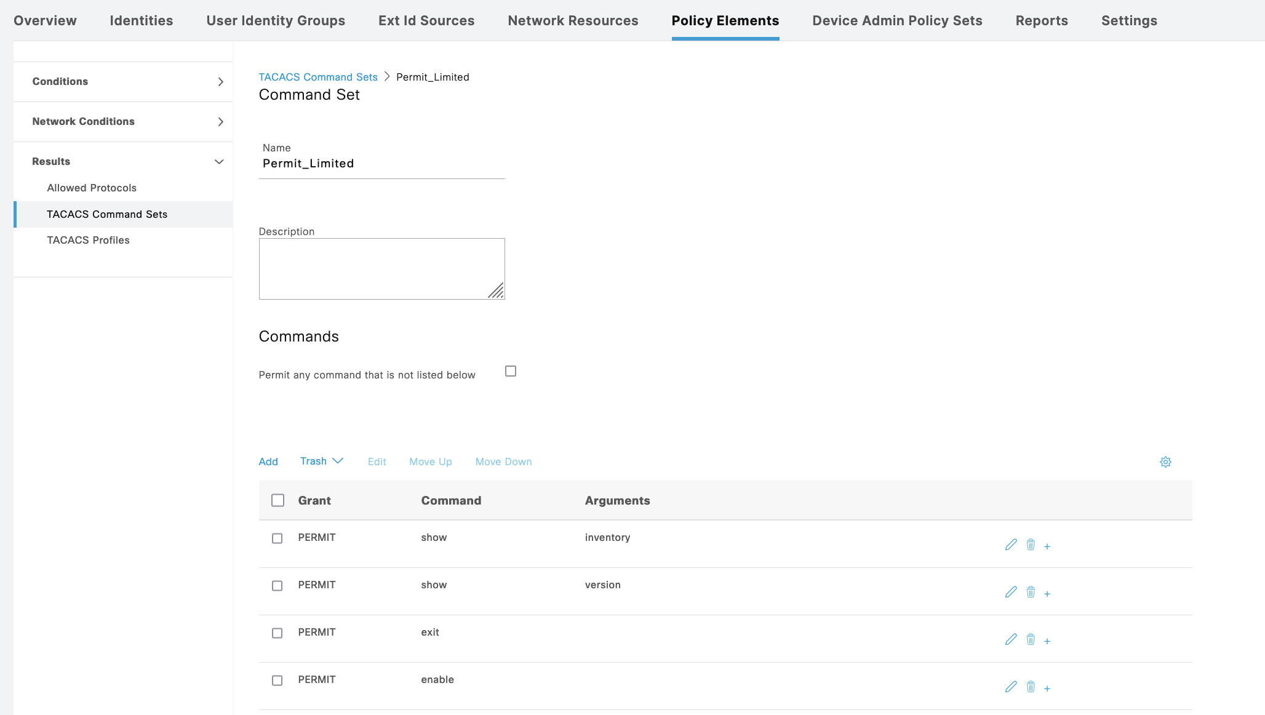Open the Trash dropdown menu
This screenshot has width=1265, height=715.
point(321,461)
